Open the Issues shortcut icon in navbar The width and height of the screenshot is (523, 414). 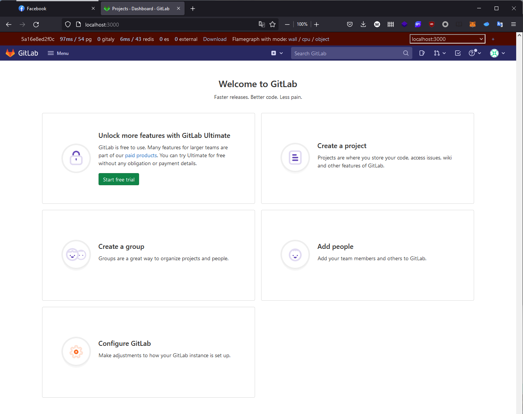pos(422,53)
